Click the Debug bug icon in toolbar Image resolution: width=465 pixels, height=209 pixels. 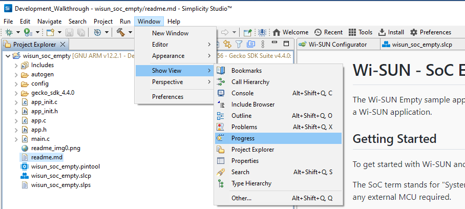(x=9, y=32)
